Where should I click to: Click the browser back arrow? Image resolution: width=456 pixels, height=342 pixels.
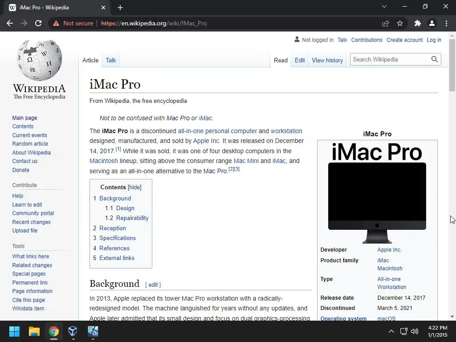(10, 23)
